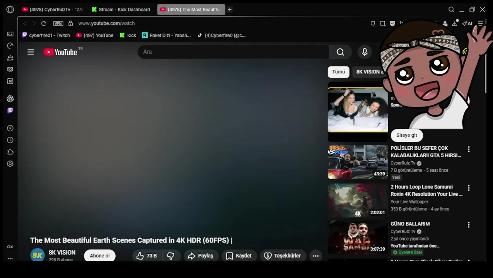Click the site security padlock icon
This screenshot has height=278, width=493.
70,24
